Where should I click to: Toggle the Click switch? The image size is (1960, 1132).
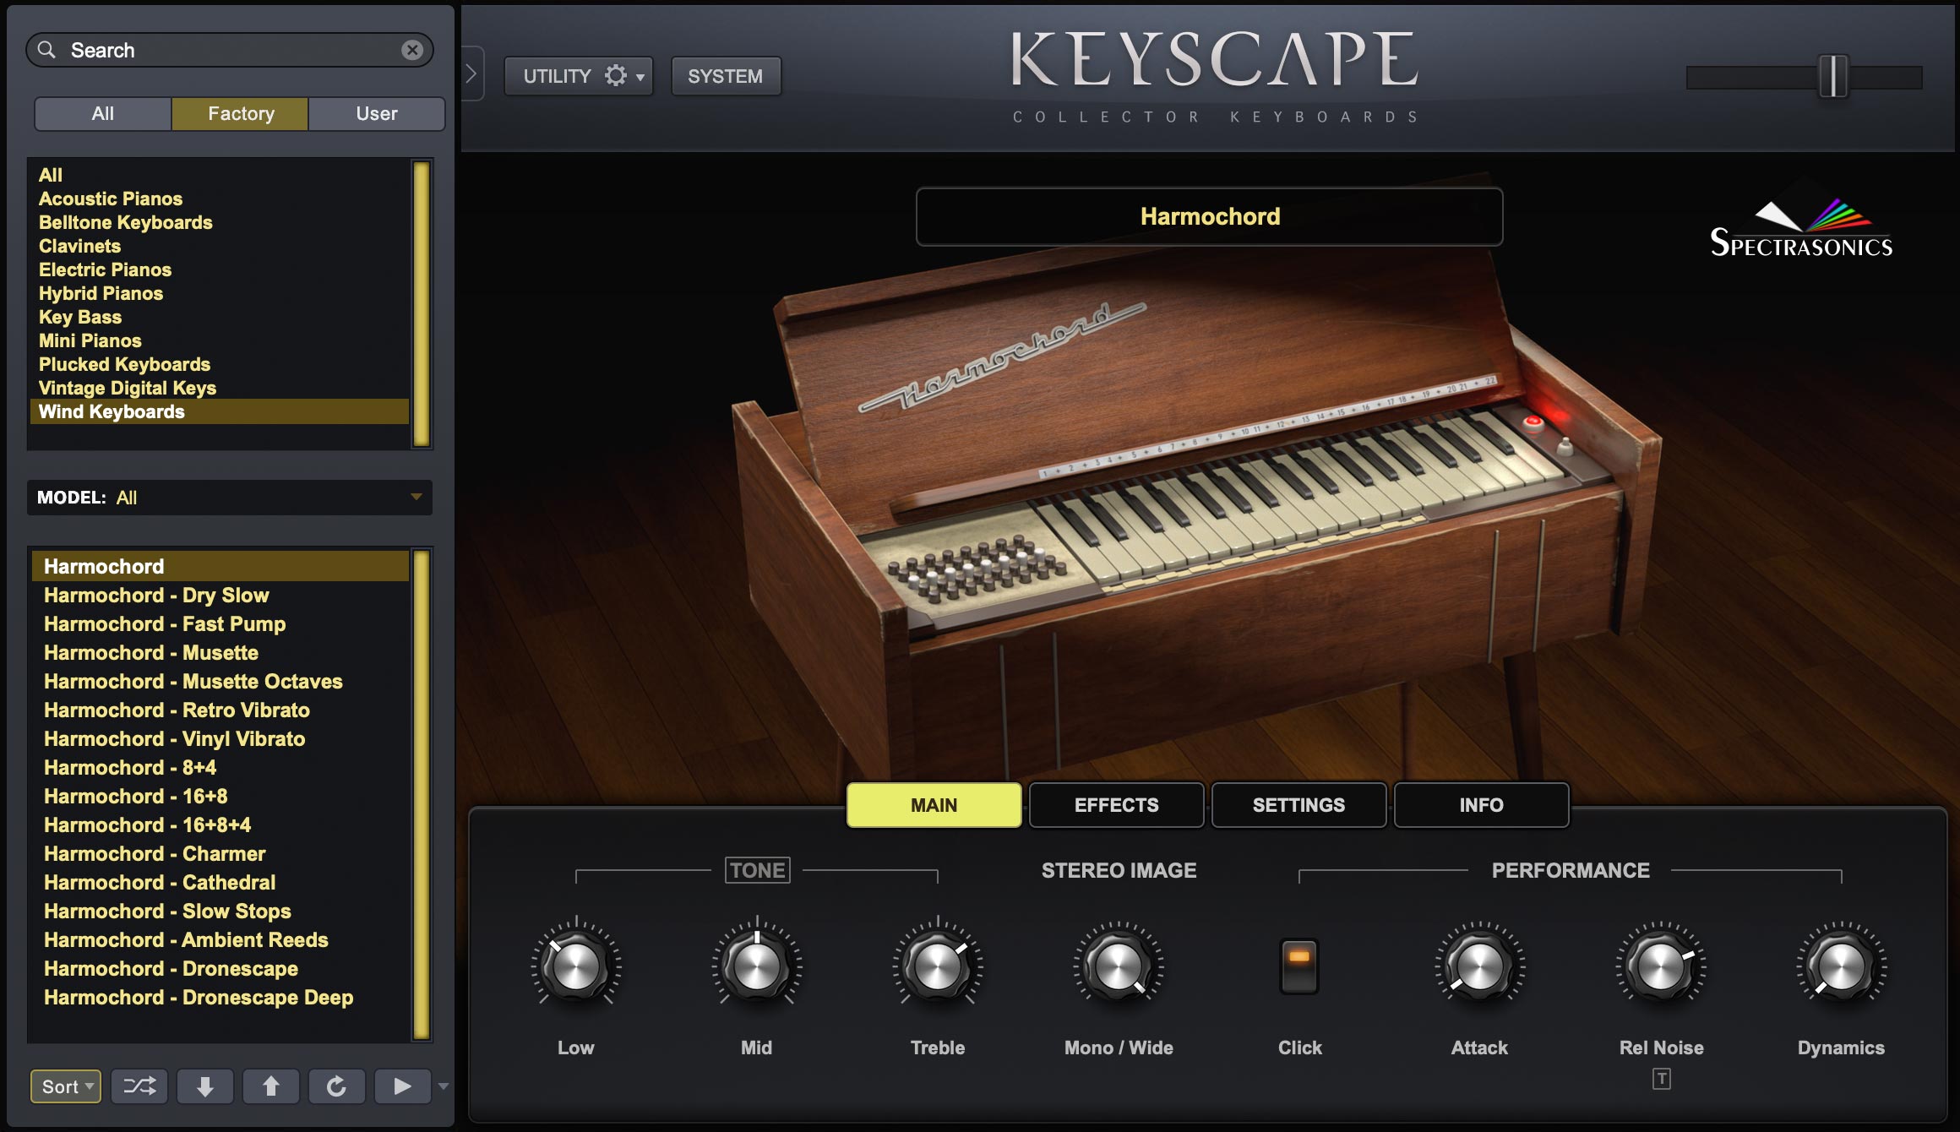pos(1299,966)
